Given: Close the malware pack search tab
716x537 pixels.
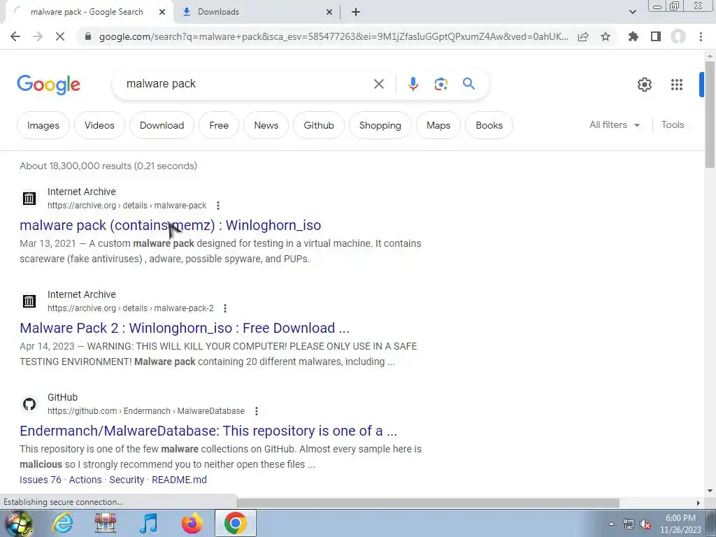Looking at the screenshot, I should tap(162, 13).
